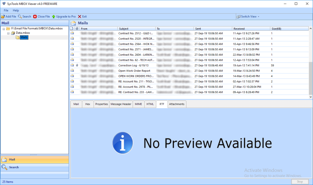Sort by the Received column header
The height and width of the screenshot is (185, 313).
point(251,28)
